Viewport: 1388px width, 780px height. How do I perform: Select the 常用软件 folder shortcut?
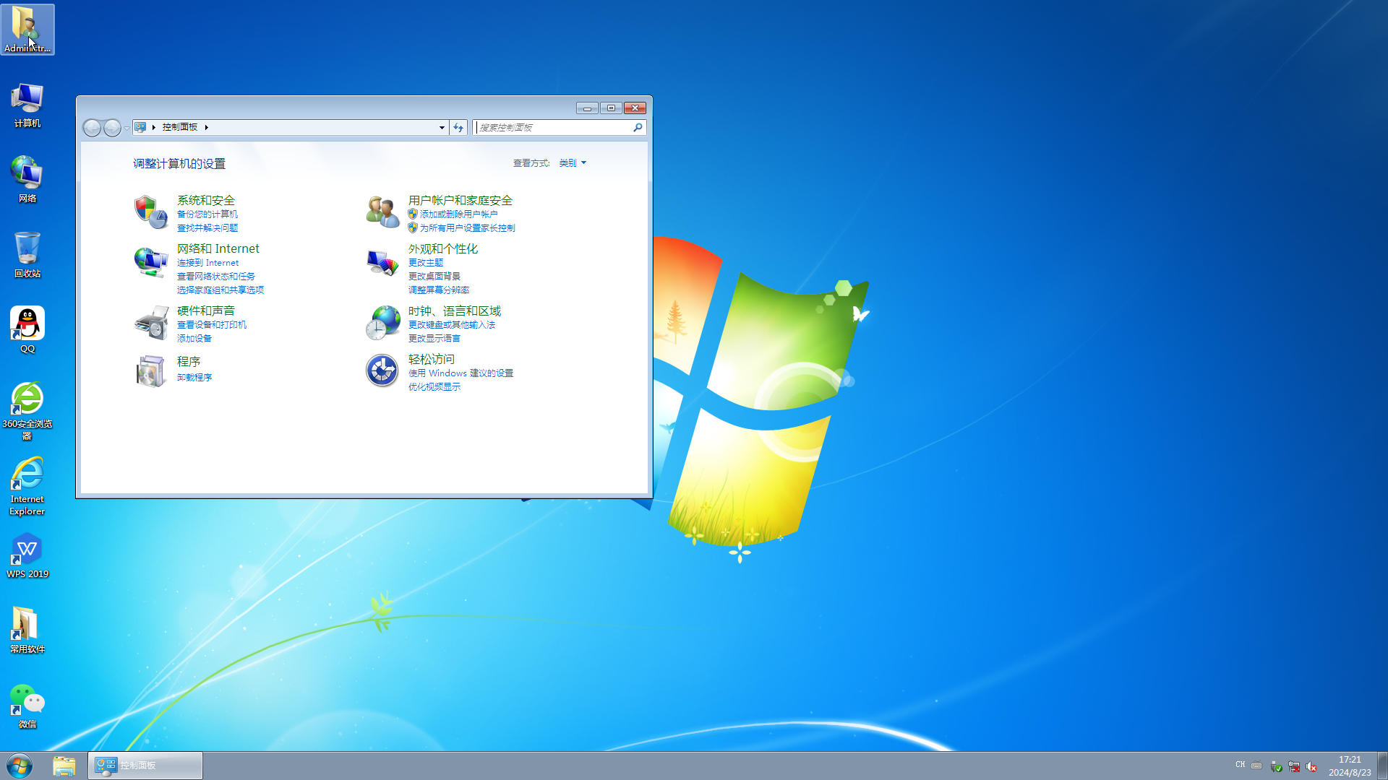27,630
